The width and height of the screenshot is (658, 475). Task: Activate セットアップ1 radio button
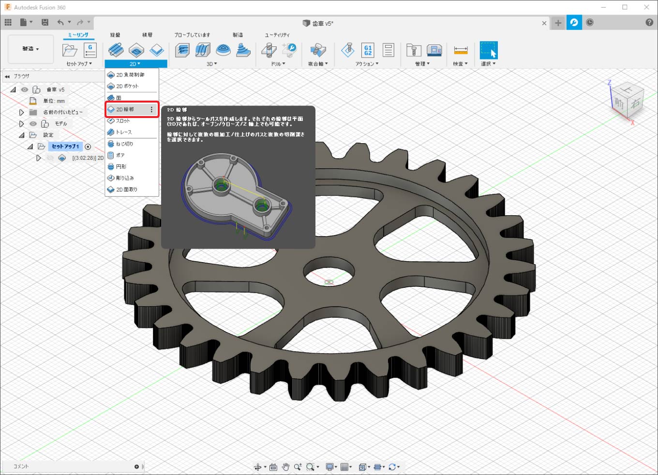pos(88,147)
